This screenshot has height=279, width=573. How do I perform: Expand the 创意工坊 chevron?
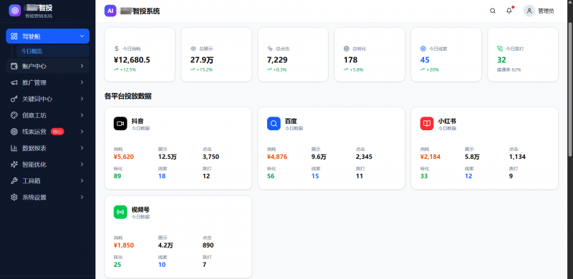pyautogui.click(x=82, y=115)
